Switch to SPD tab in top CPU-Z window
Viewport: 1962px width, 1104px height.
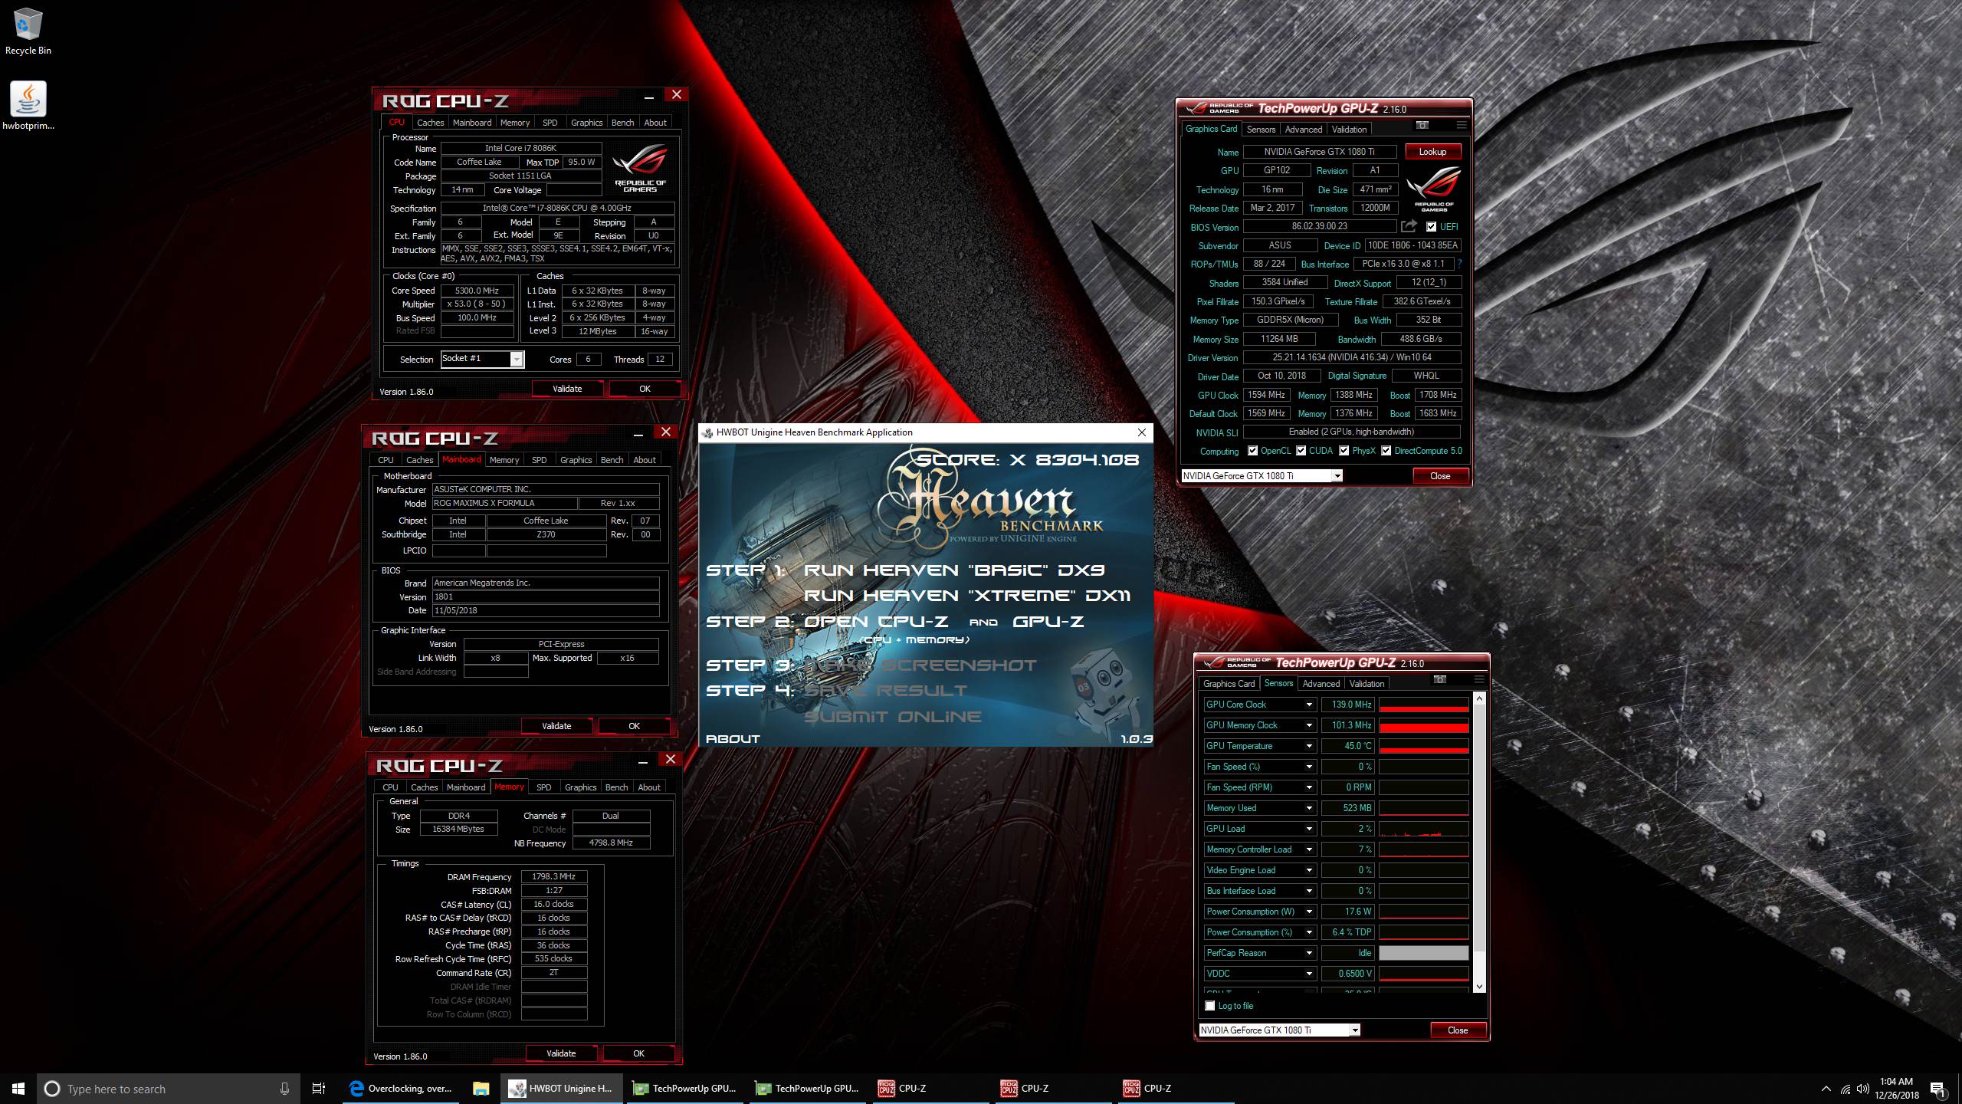click(550, 123)
